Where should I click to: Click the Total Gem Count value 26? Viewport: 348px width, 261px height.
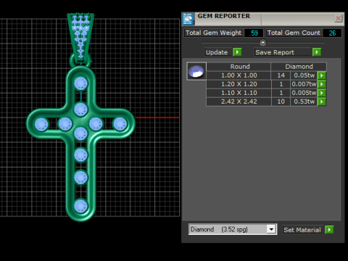(332, 33)
